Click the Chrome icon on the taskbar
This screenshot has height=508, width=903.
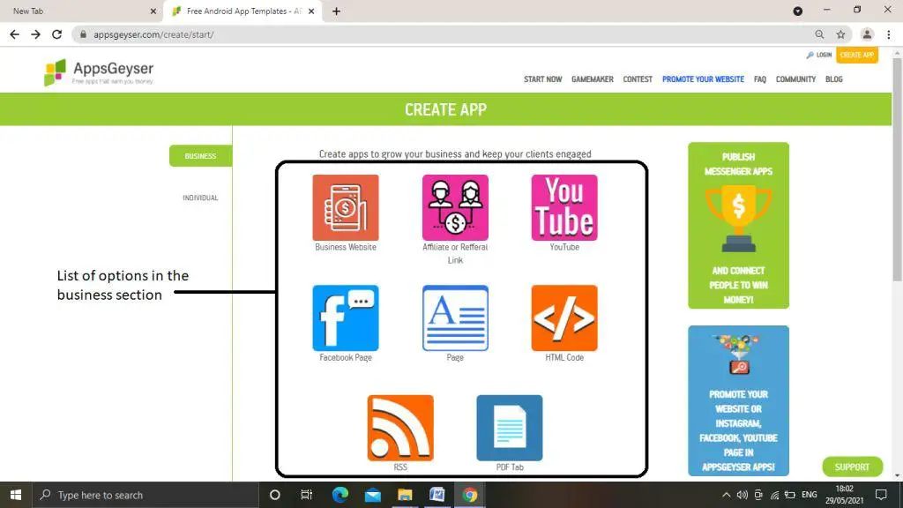pos(470,495)
